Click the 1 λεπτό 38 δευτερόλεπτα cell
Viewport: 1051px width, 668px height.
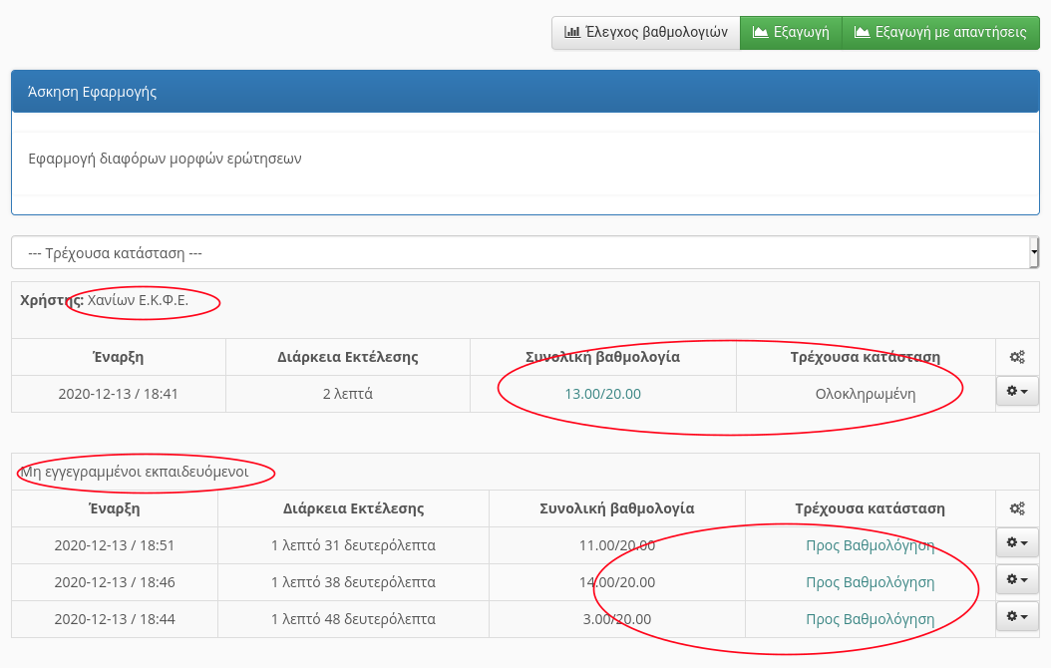(353, 582)
